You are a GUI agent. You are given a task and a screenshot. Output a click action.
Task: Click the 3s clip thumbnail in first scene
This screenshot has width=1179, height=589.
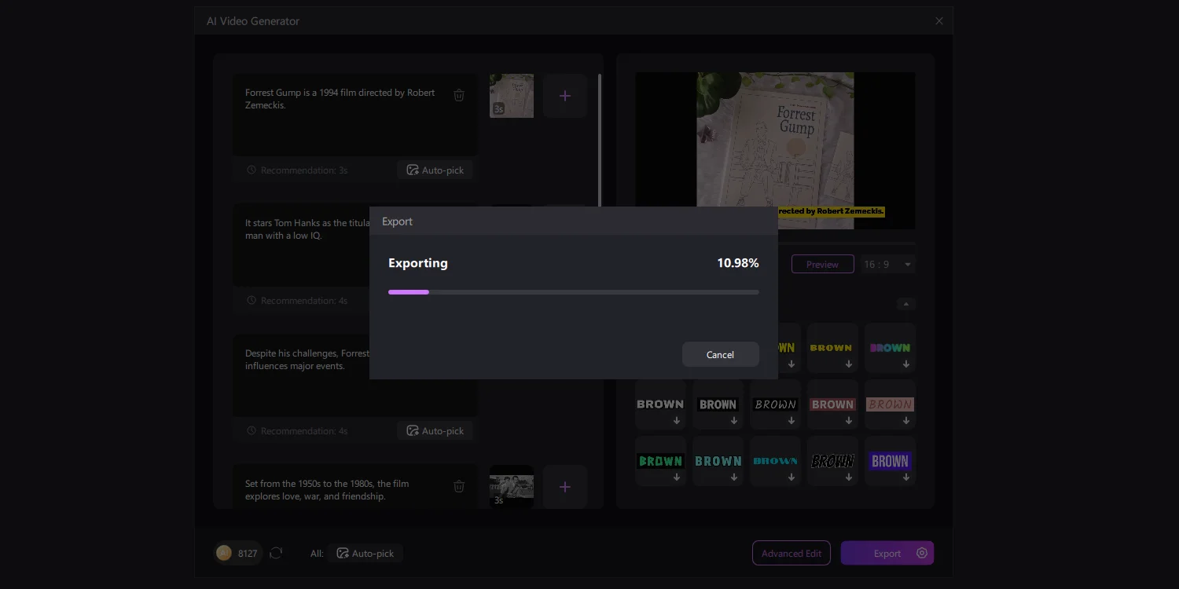(512, 96)
